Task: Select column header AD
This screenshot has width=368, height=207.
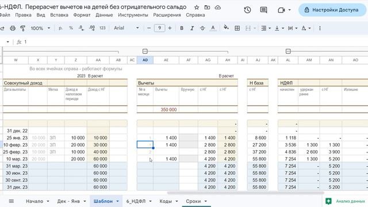Action: click(x=145, y=60)
